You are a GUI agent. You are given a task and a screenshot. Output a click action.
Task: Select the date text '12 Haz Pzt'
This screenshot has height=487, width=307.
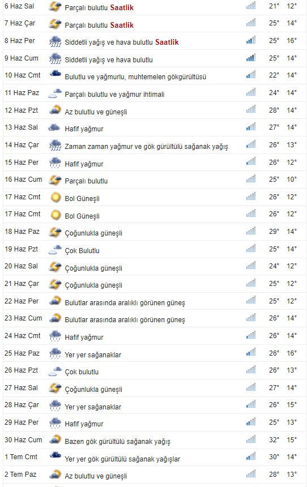21,110
